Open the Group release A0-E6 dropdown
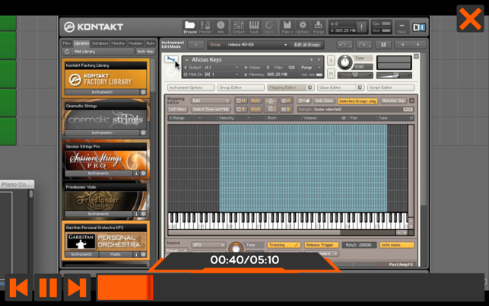 248,45
